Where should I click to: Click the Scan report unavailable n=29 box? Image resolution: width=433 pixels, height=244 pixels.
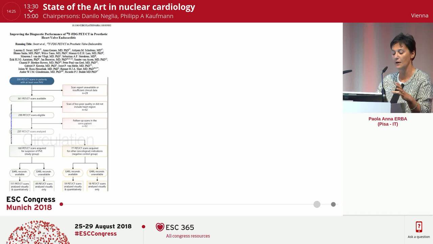point(85,90)
